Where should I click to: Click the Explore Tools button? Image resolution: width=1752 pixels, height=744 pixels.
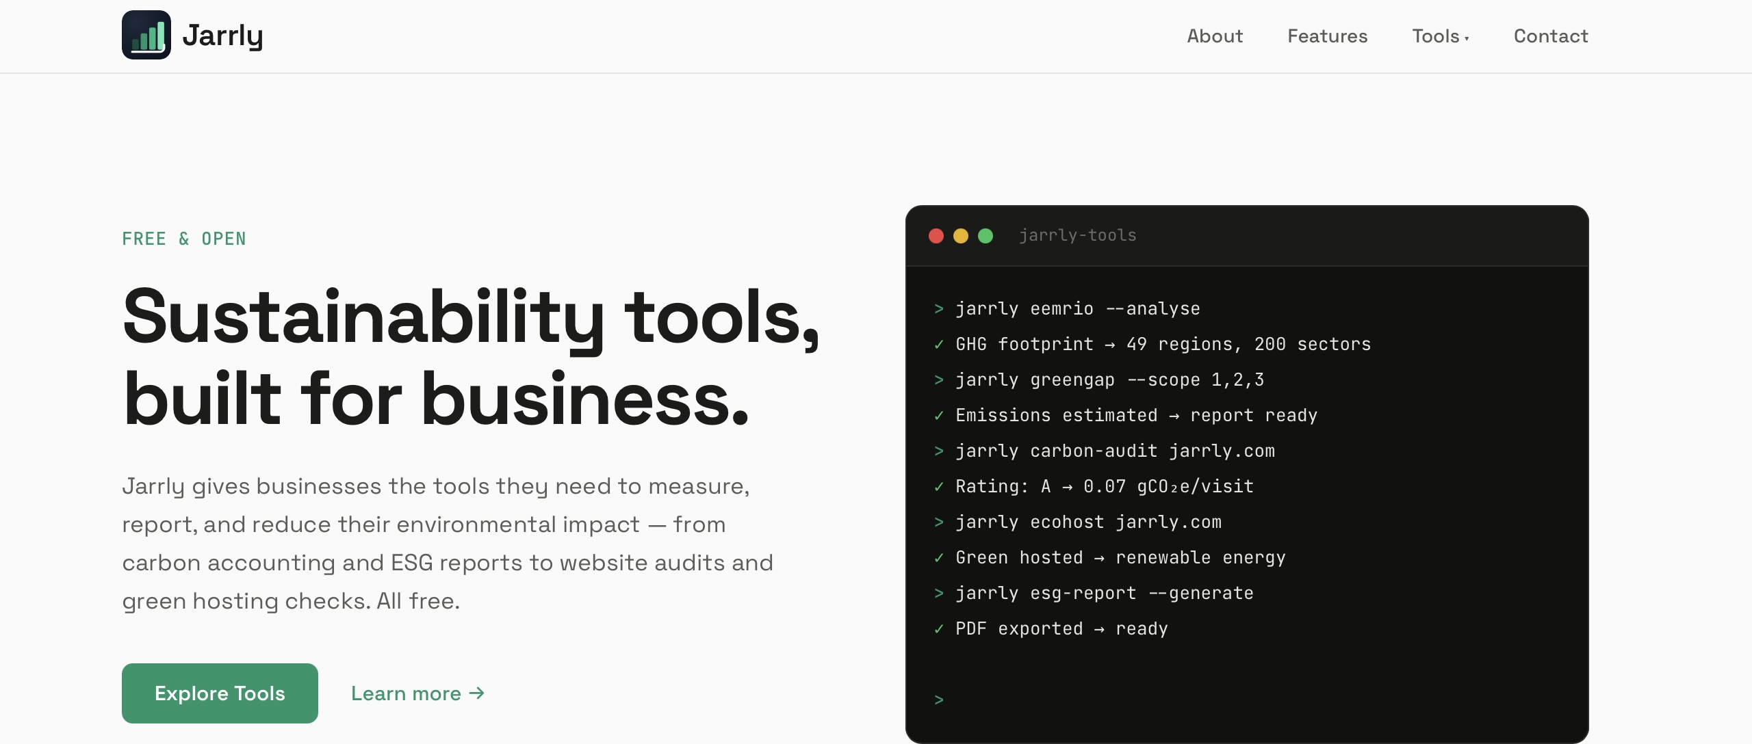click(220, 693)
